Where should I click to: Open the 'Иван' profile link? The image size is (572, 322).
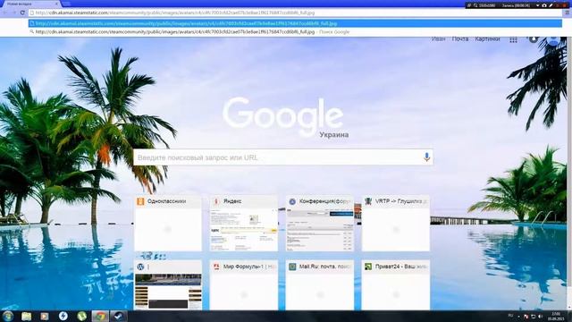coord(438,38)
